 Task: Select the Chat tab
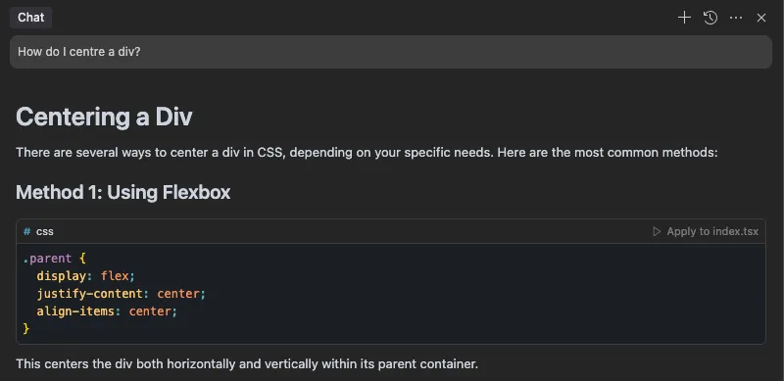click(x=31, y=18)
